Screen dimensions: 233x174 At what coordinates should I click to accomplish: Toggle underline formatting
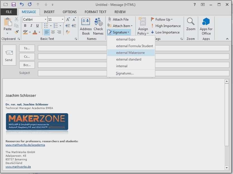point(37,25)
